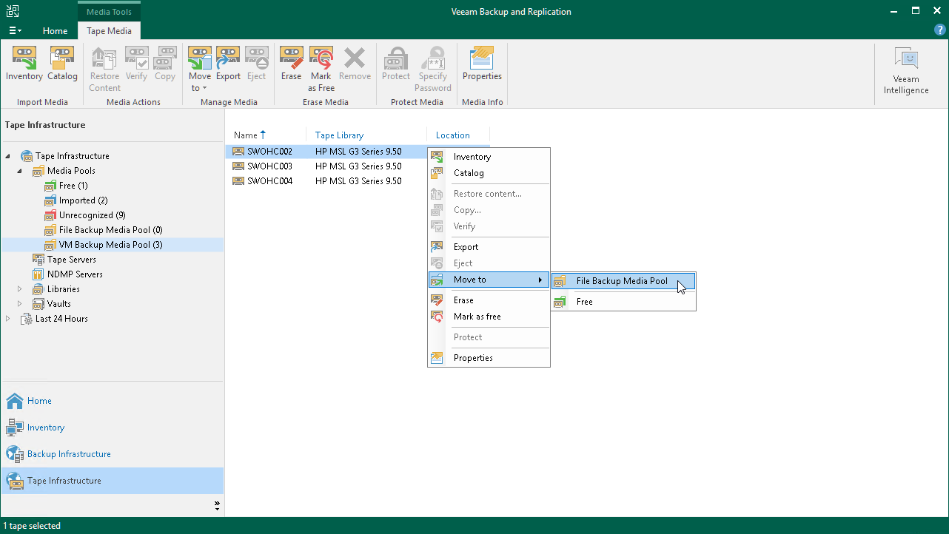Choose Mark as free in context menu
949x534 pixels.
489,317
